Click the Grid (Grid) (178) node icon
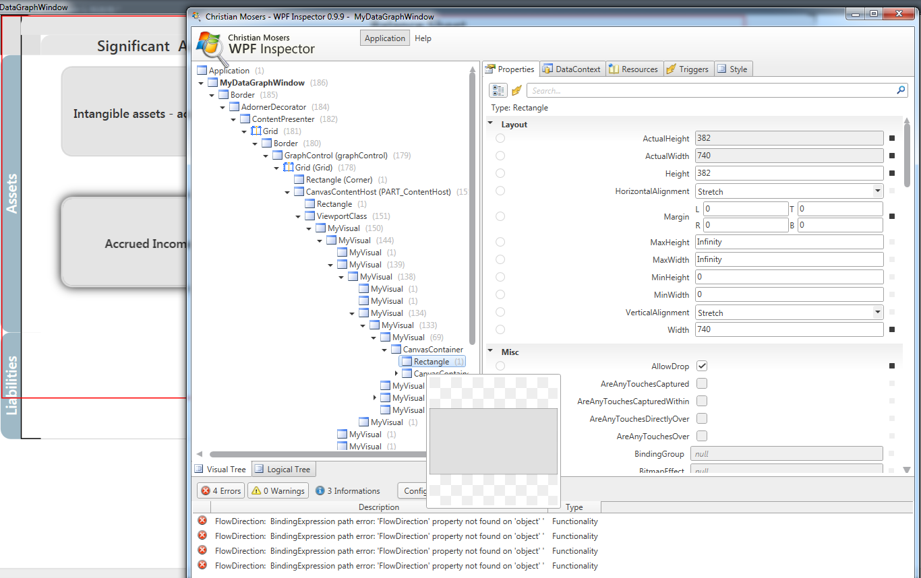The width and height of the screenshot is (921, 578). pyautogui.click(x=288, y=167)
